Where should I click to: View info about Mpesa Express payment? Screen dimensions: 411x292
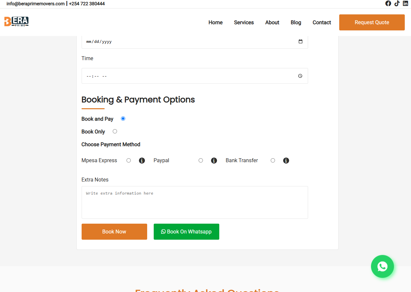point(142,160)
